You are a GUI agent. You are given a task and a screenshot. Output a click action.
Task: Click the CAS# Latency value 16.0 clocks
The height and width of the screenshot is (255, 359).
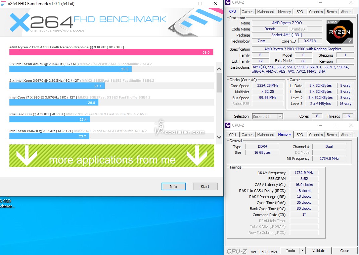[x=304, y=185]
